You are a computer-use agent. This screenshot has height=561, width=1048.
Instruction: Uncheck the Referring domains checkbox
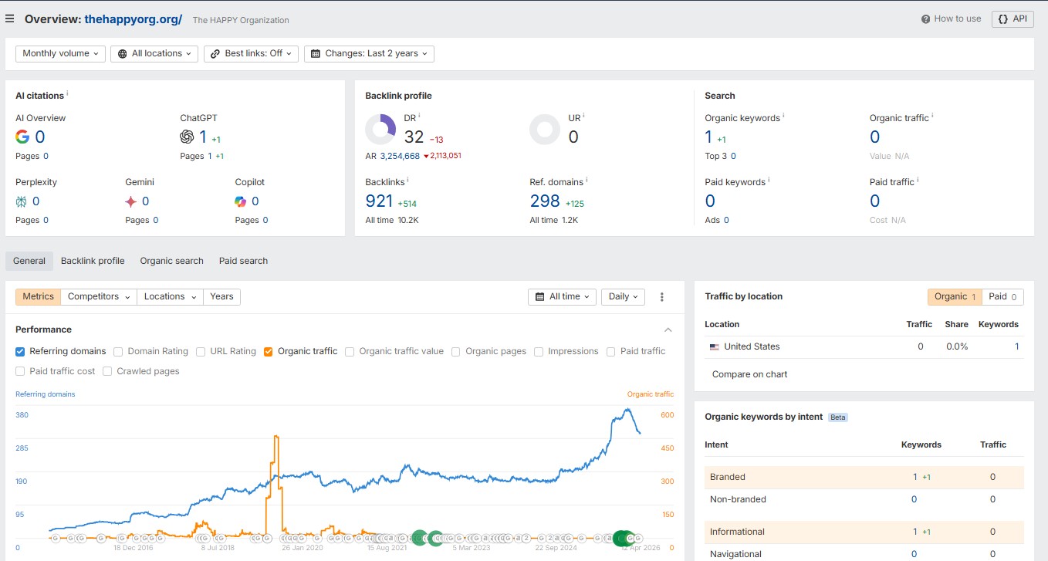[20, 351]
